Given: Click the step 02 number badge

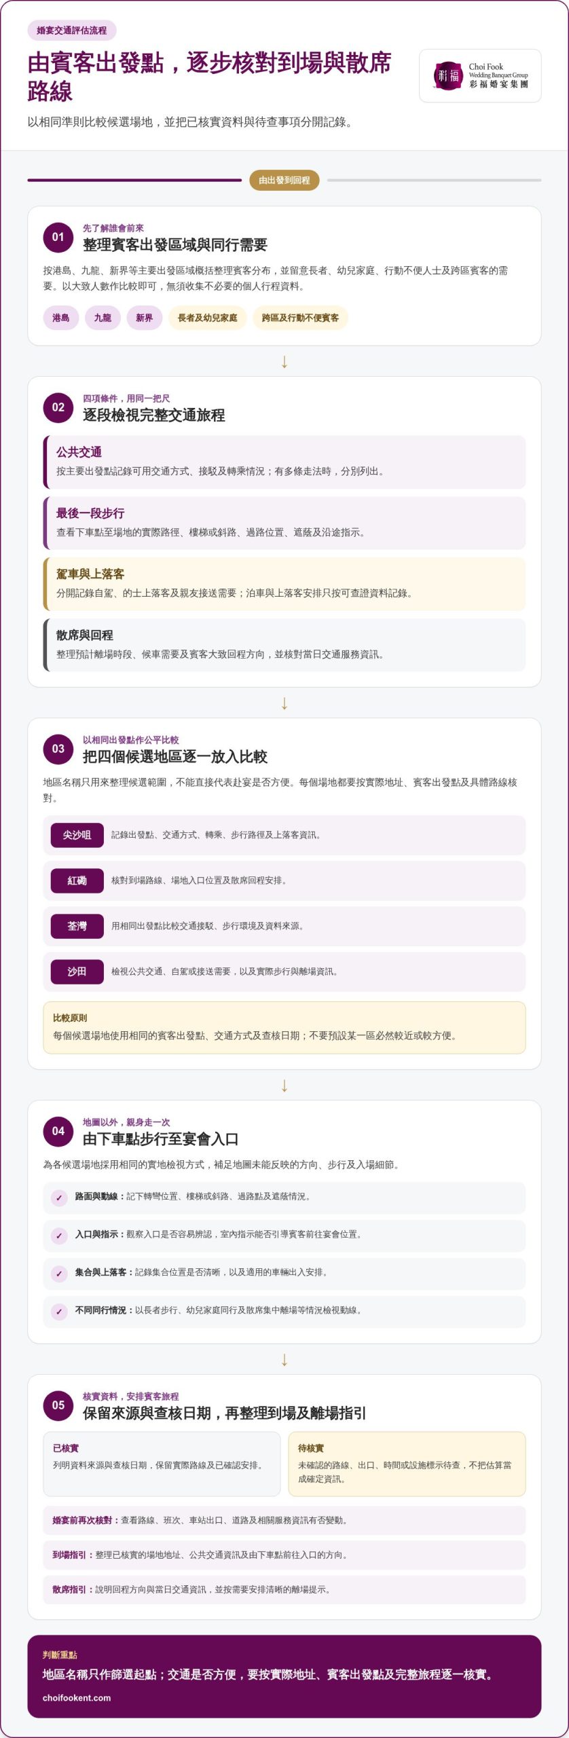Looking at the screenshot, I should [58, 407].
